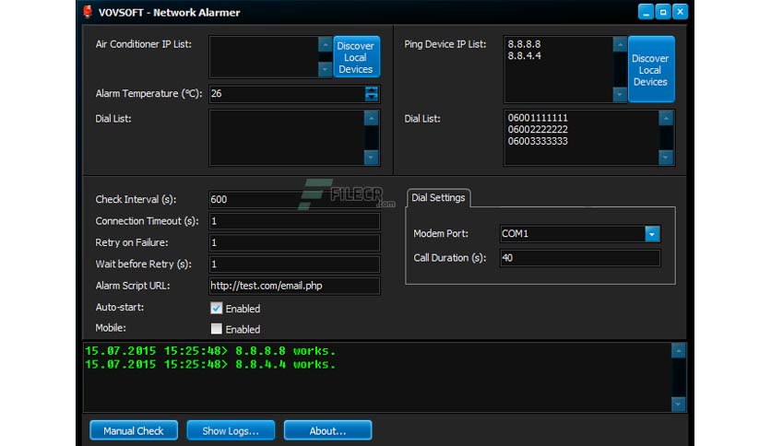This screenshot has width=771, height=446.
Task: Increase Alarm Temperature with the spinner arrows
Action: 372,89
